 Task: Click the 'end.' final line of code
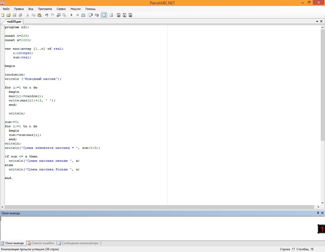click(x=9, y=178)
